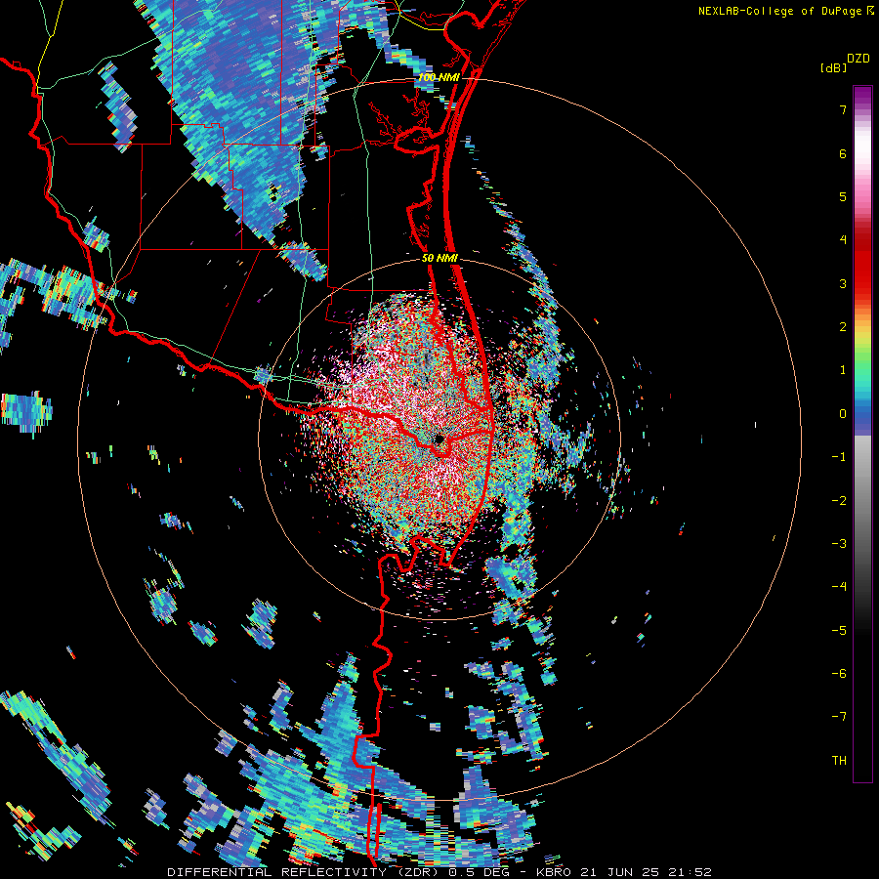The image size is (879, 879).
Task: Click the black radar site dot at center
Action: tap(439, 439)
